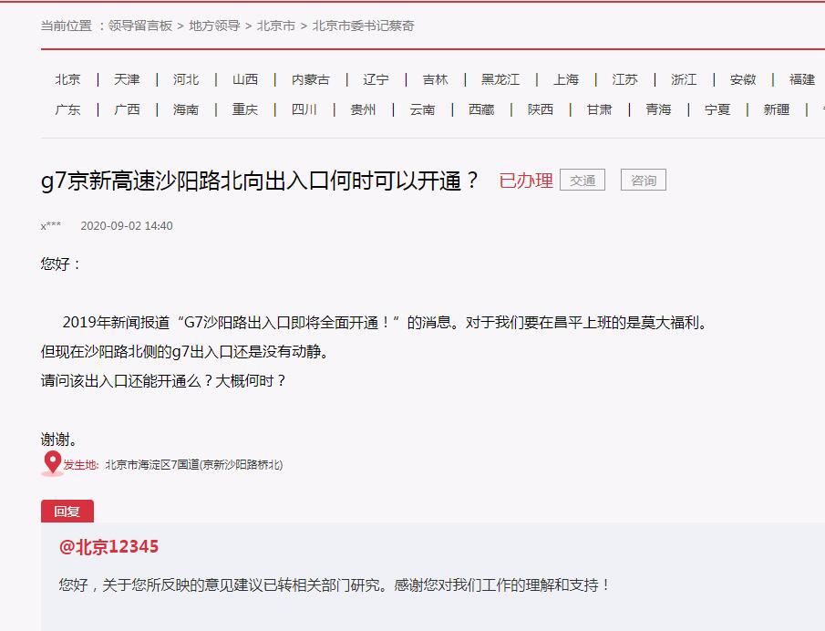
Task: Choose the 上海 province link
Action: tap(565, 79)
